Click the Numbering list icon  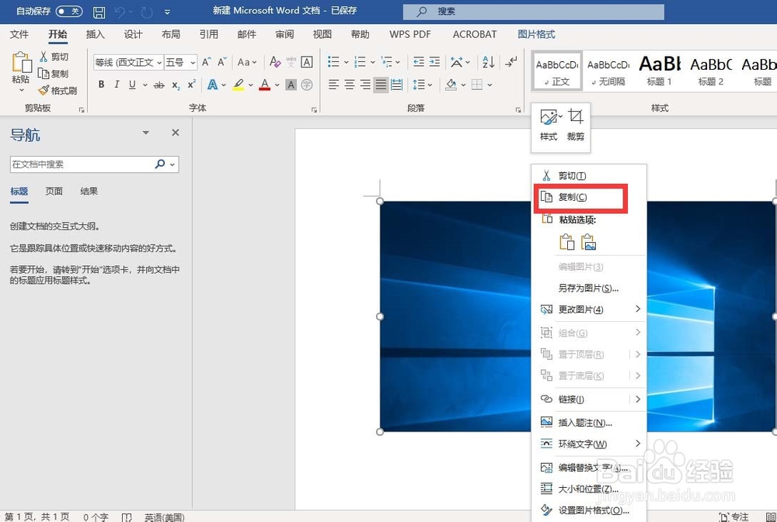click(361, 62)
